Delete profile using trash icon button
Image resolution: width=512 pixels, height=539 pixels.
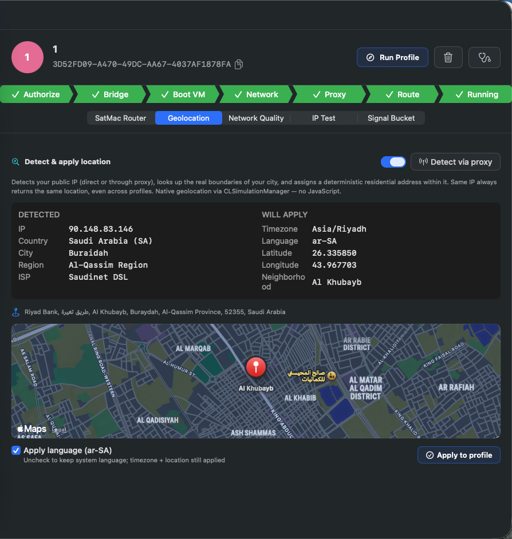[448, 57]
